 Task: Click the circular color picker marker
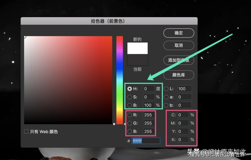(25, 37)
